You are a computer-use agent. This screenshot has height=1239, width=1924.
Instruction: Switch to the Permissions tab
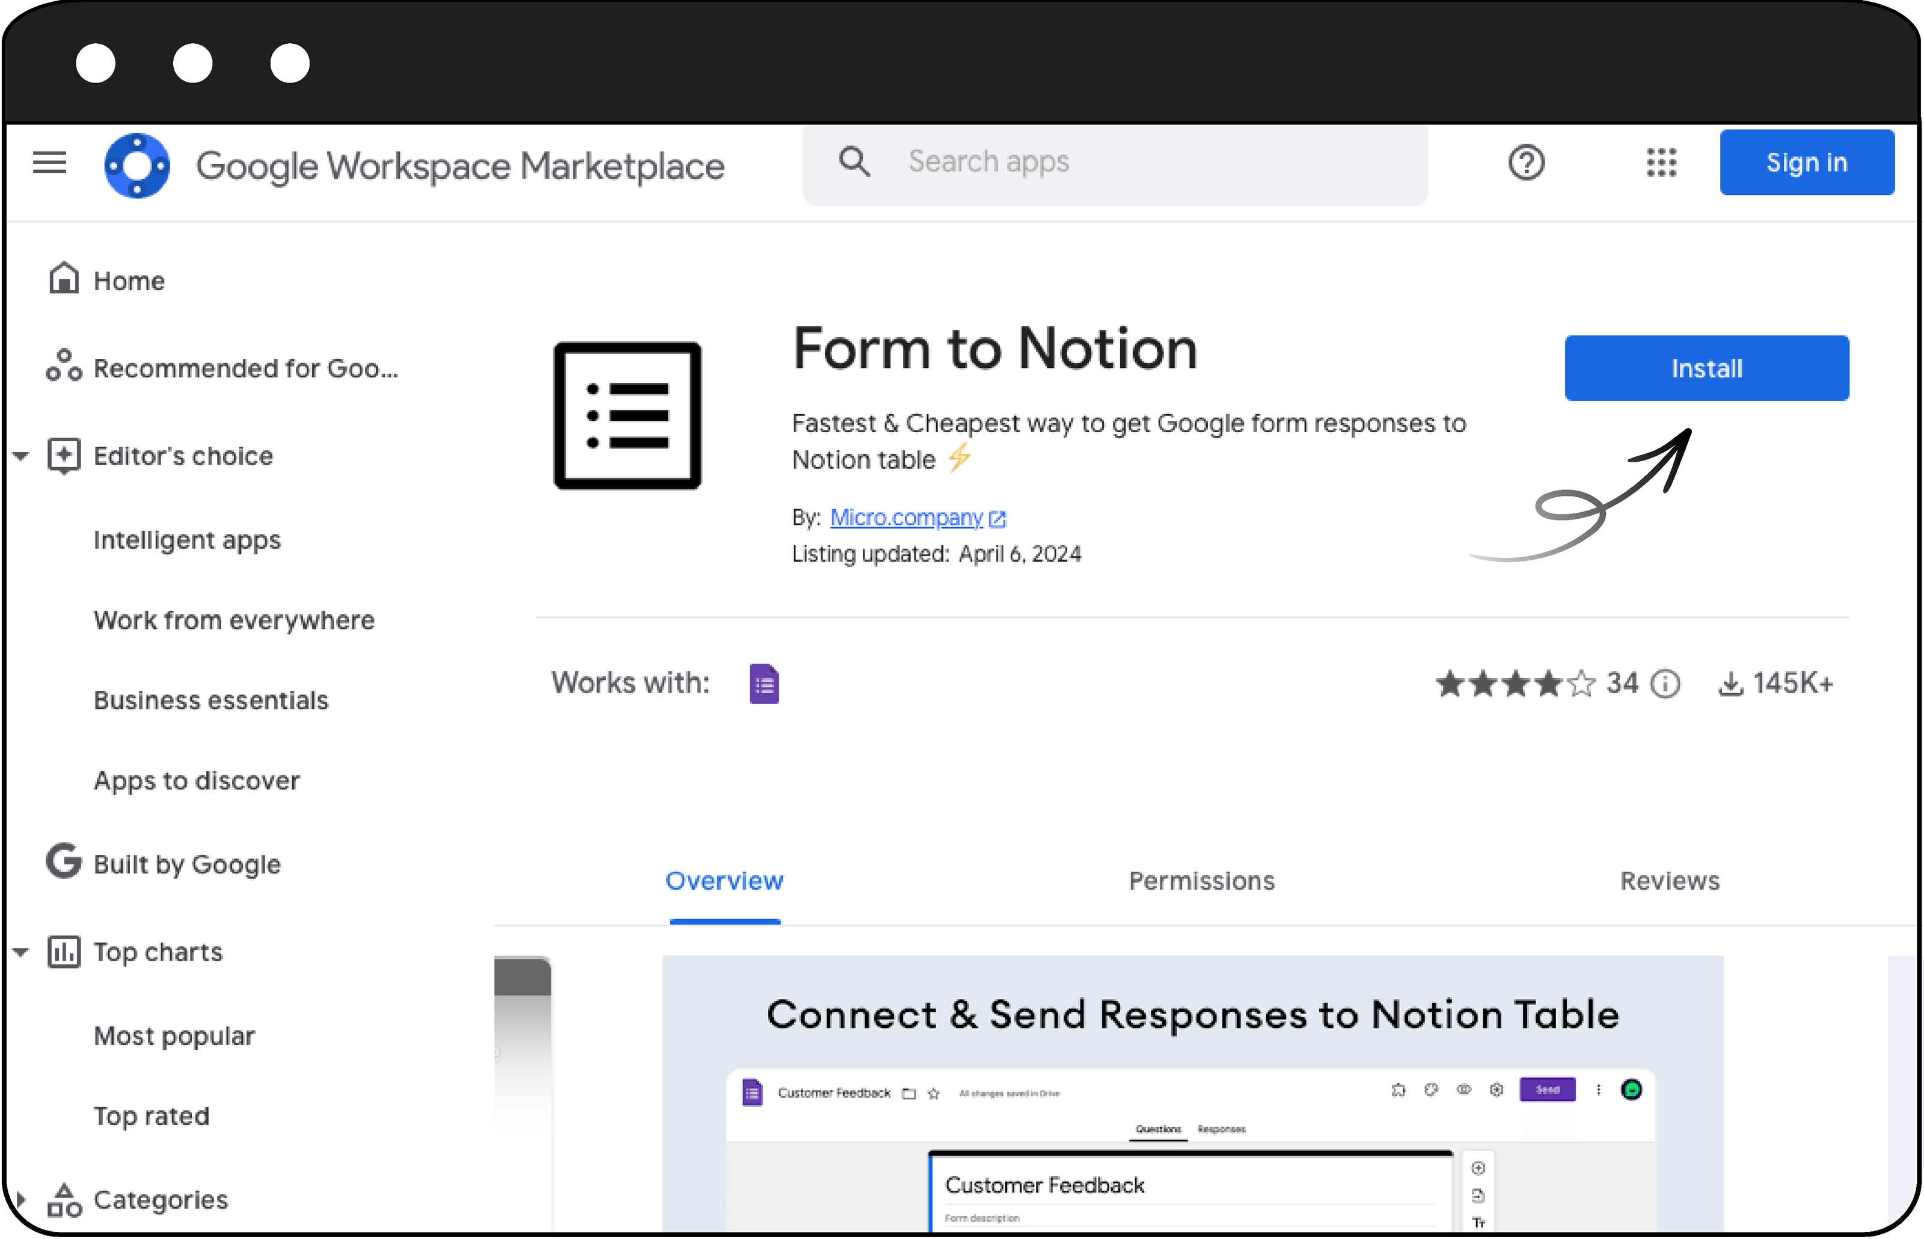click(1201, 881)
